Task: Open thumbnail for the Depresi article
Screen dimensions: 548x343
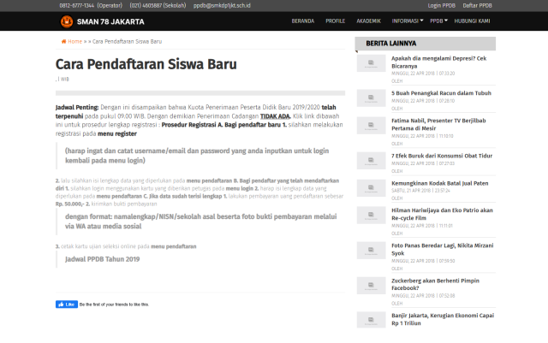Action: [x=371, y=62]
